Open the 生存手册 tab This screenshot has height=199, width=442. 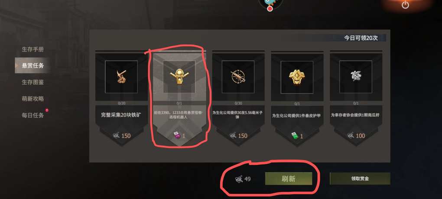(x=33, y=49)
